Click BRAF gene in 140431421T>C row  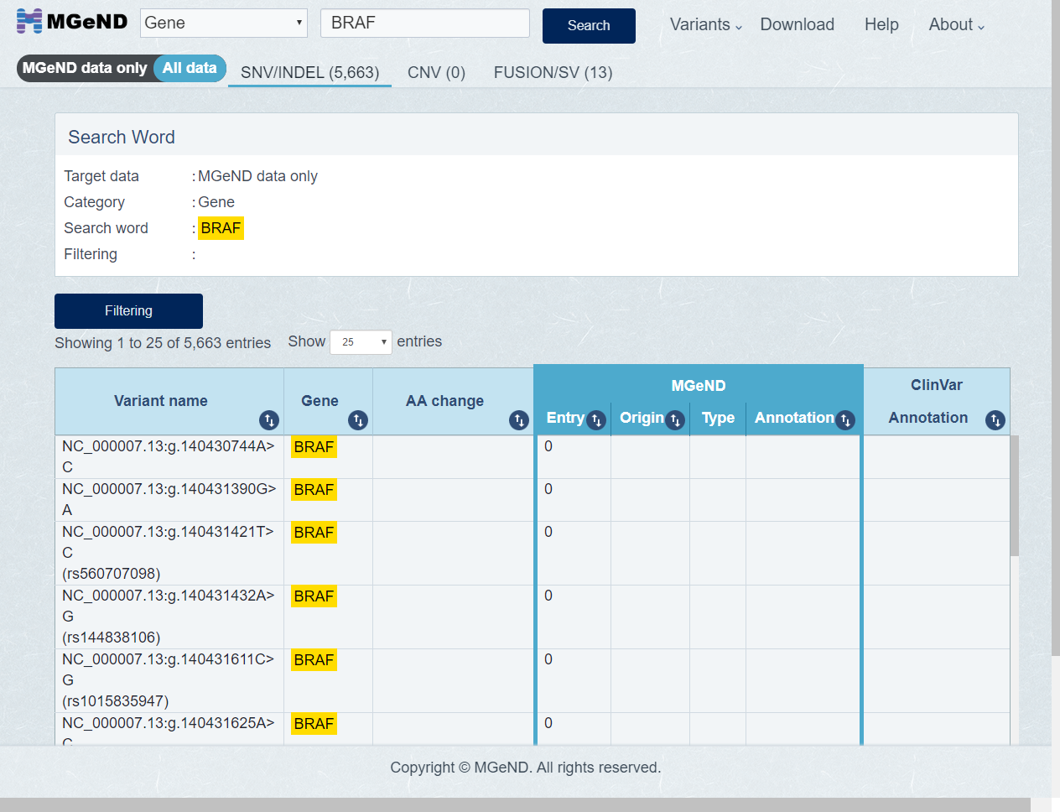[314, 533]
